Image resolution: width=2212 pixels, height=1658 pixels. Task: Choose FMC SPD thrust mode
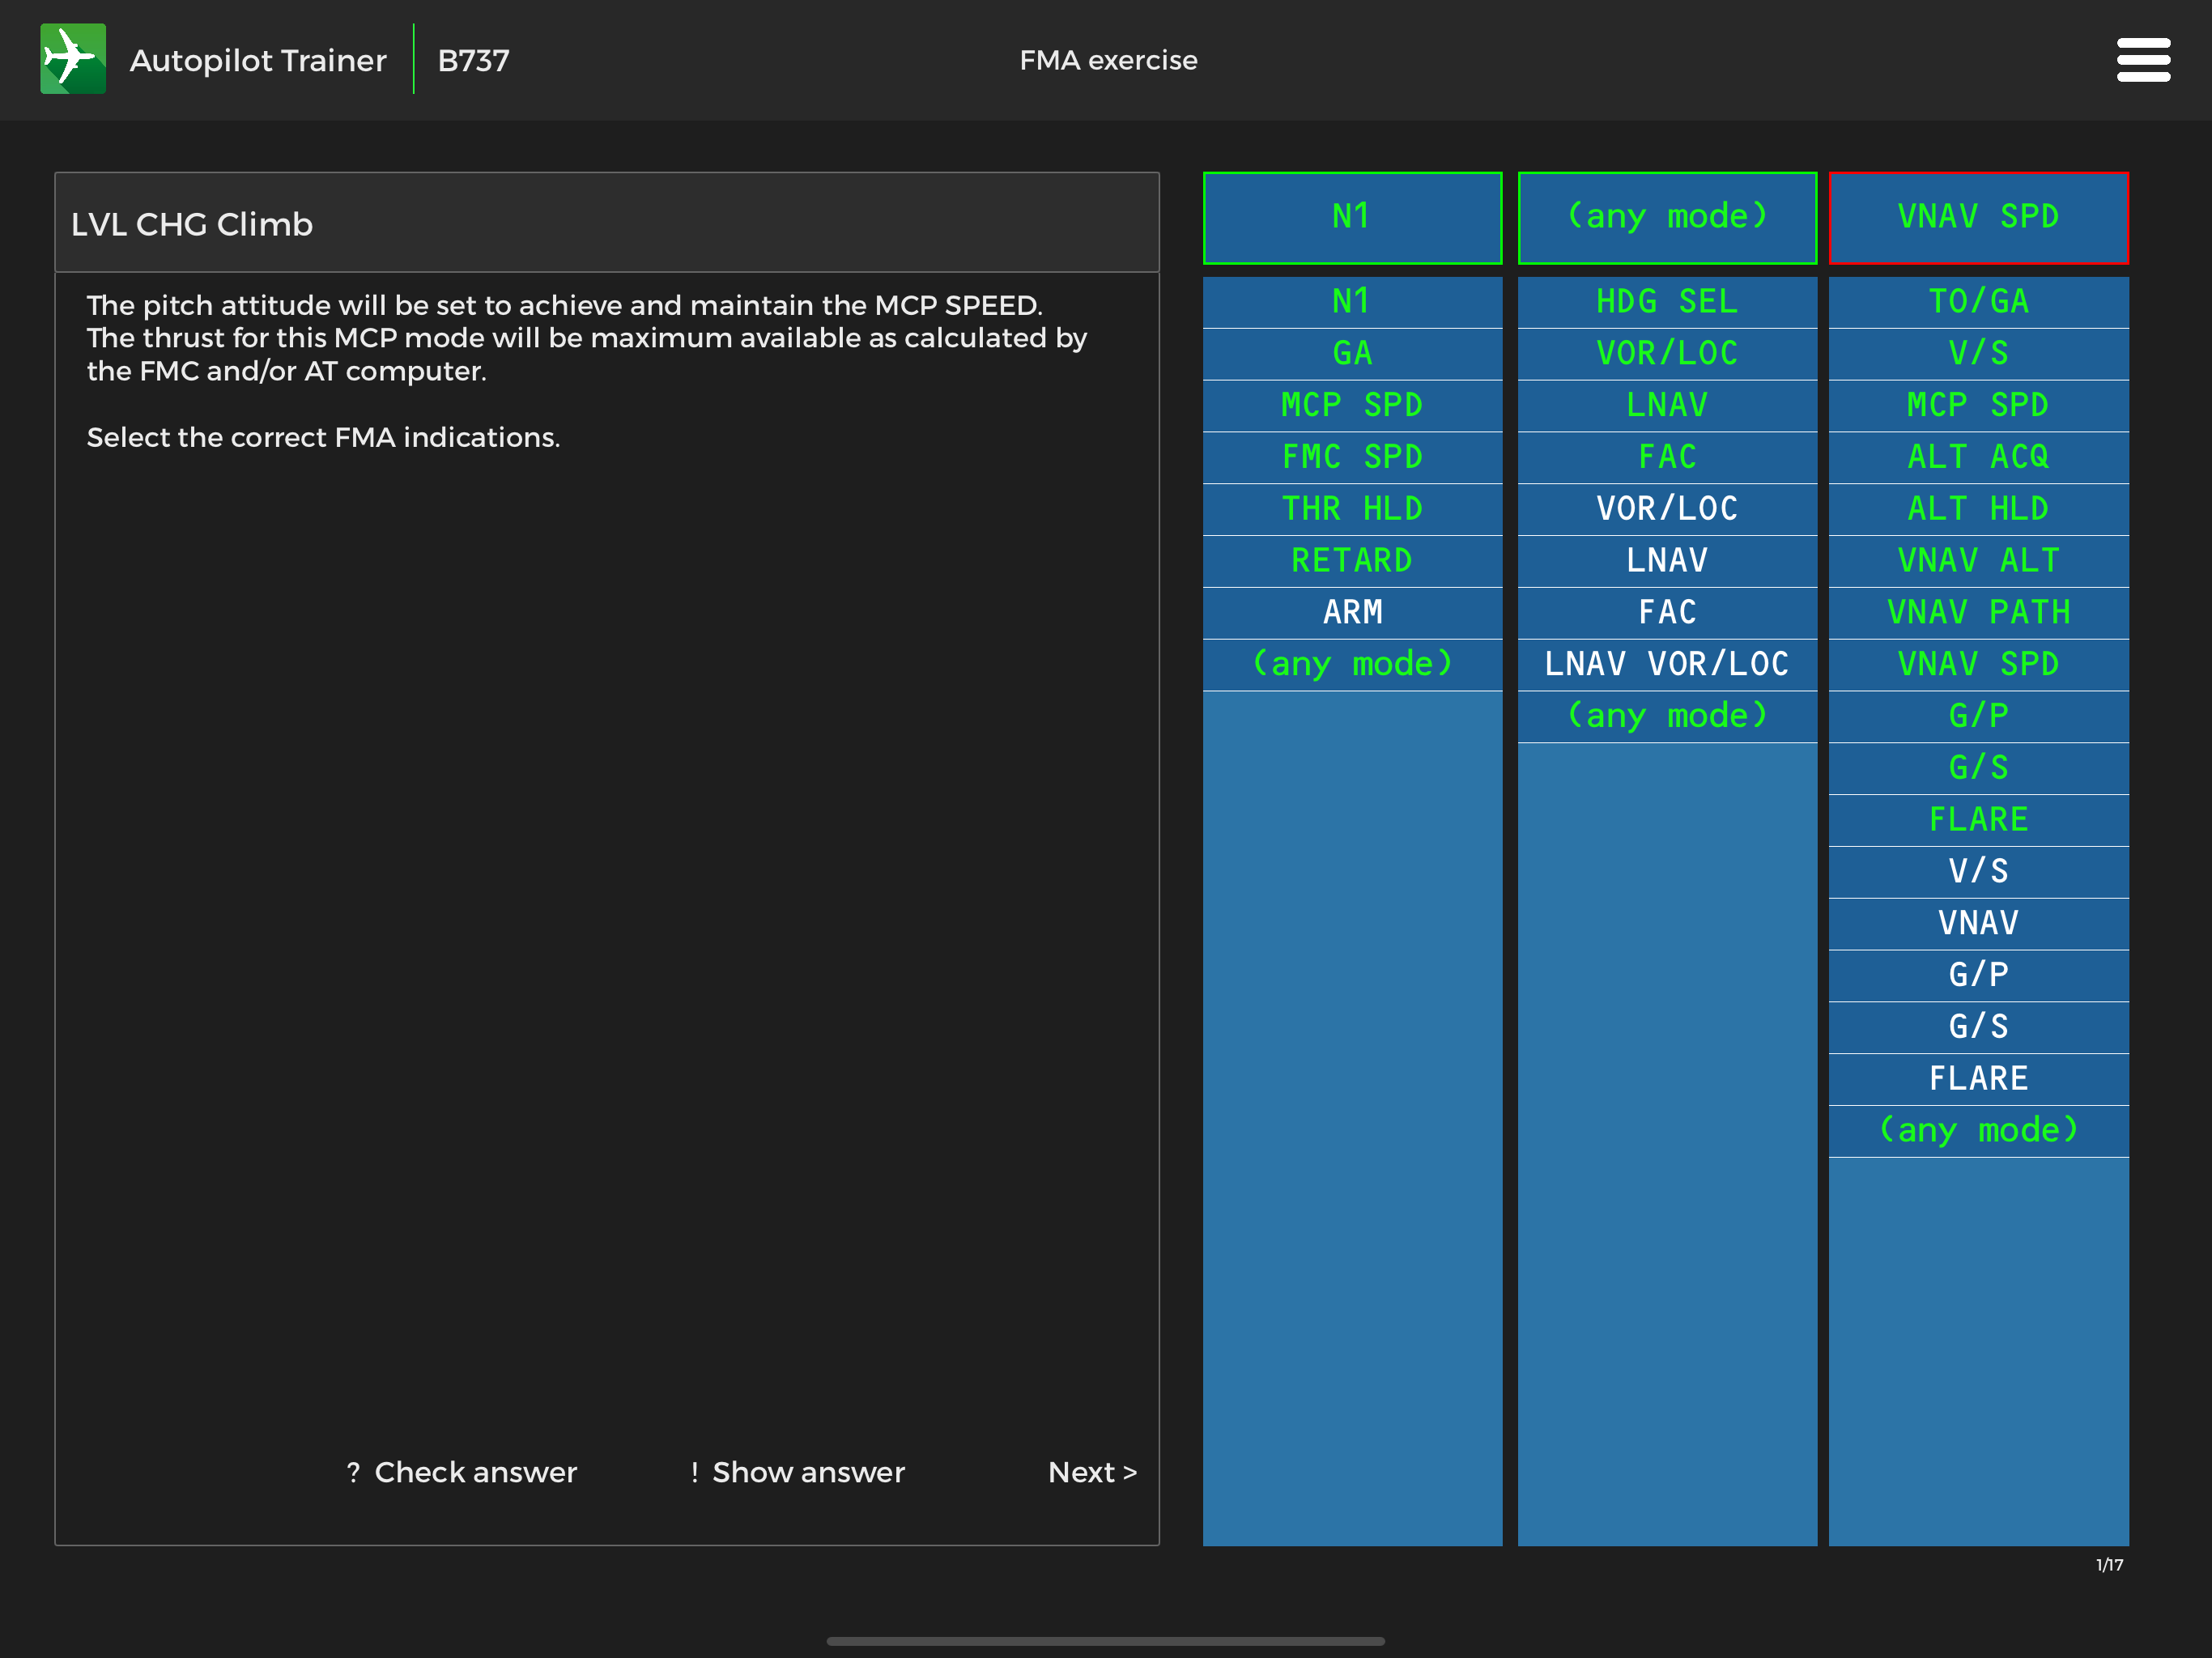point(1352,458)
